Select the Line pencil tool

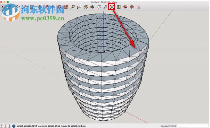tap(17, 7)
